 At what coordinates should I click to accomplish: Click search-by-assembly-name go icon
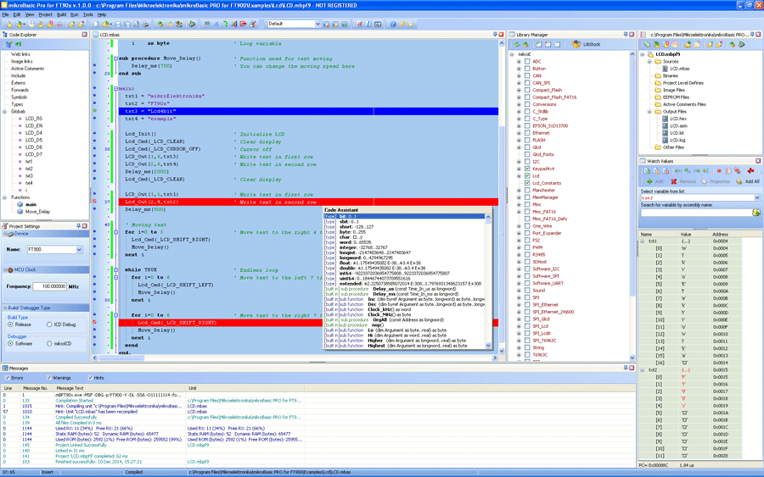(756, 213)
